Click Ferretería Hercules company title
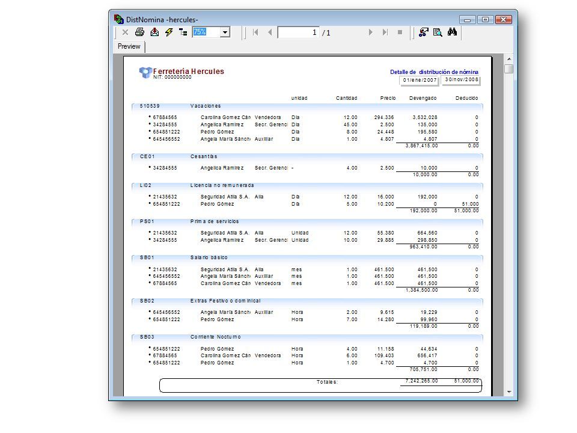The image size is (577, 433). (188, 71)
